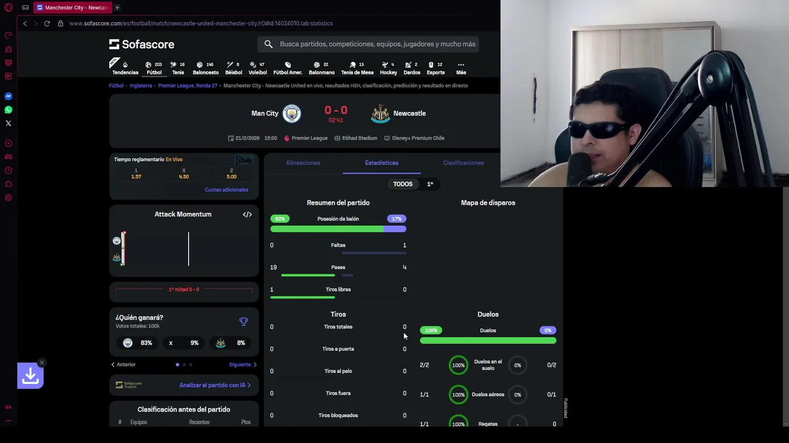
Task: Open X (Twitter) in Opera sidebar
Action: pyautogui.click(x=9, y=123)
